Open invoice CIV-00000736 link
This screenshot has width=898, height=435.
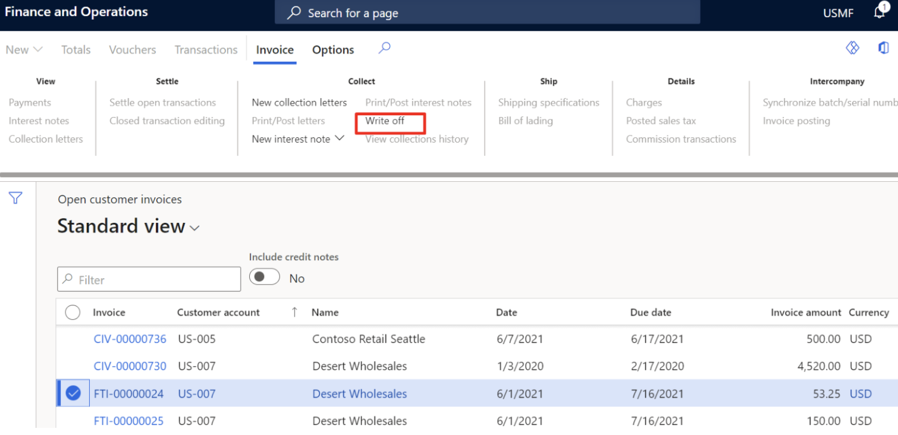click(x=130, y=339)
